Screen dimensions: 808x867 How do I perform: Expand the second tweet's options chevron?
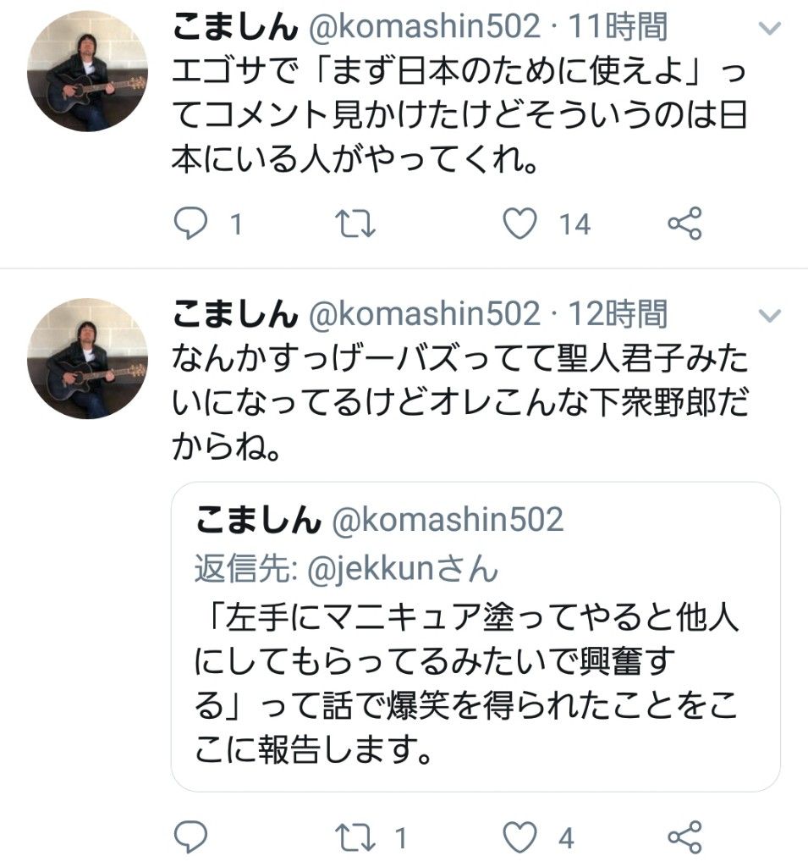coord(769,317)
